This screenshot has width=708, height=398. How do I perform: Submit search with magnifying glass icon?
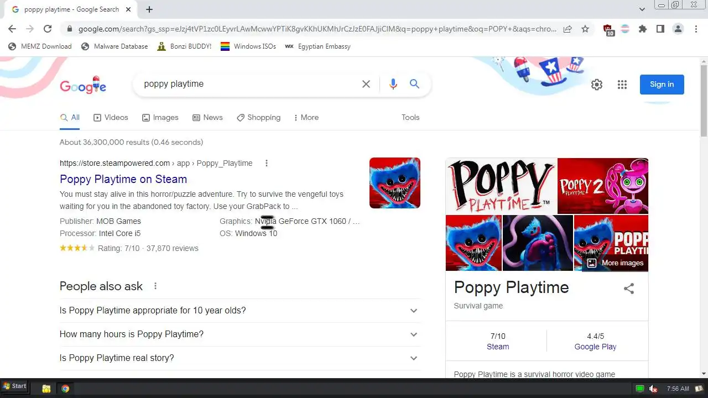(x=414, y=84)
